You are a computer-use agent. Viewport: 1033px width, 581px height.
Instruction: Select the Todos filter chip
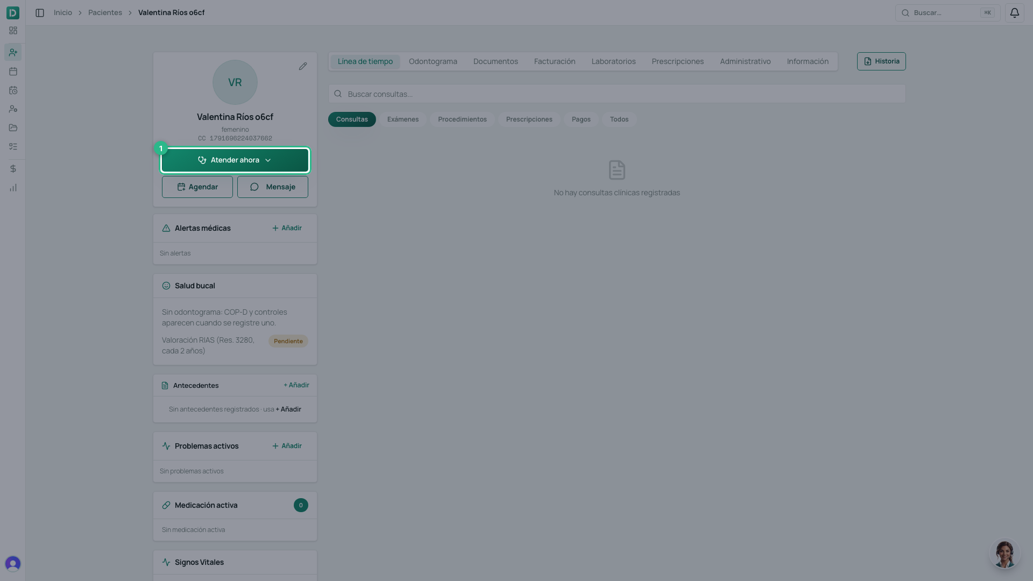619,119
